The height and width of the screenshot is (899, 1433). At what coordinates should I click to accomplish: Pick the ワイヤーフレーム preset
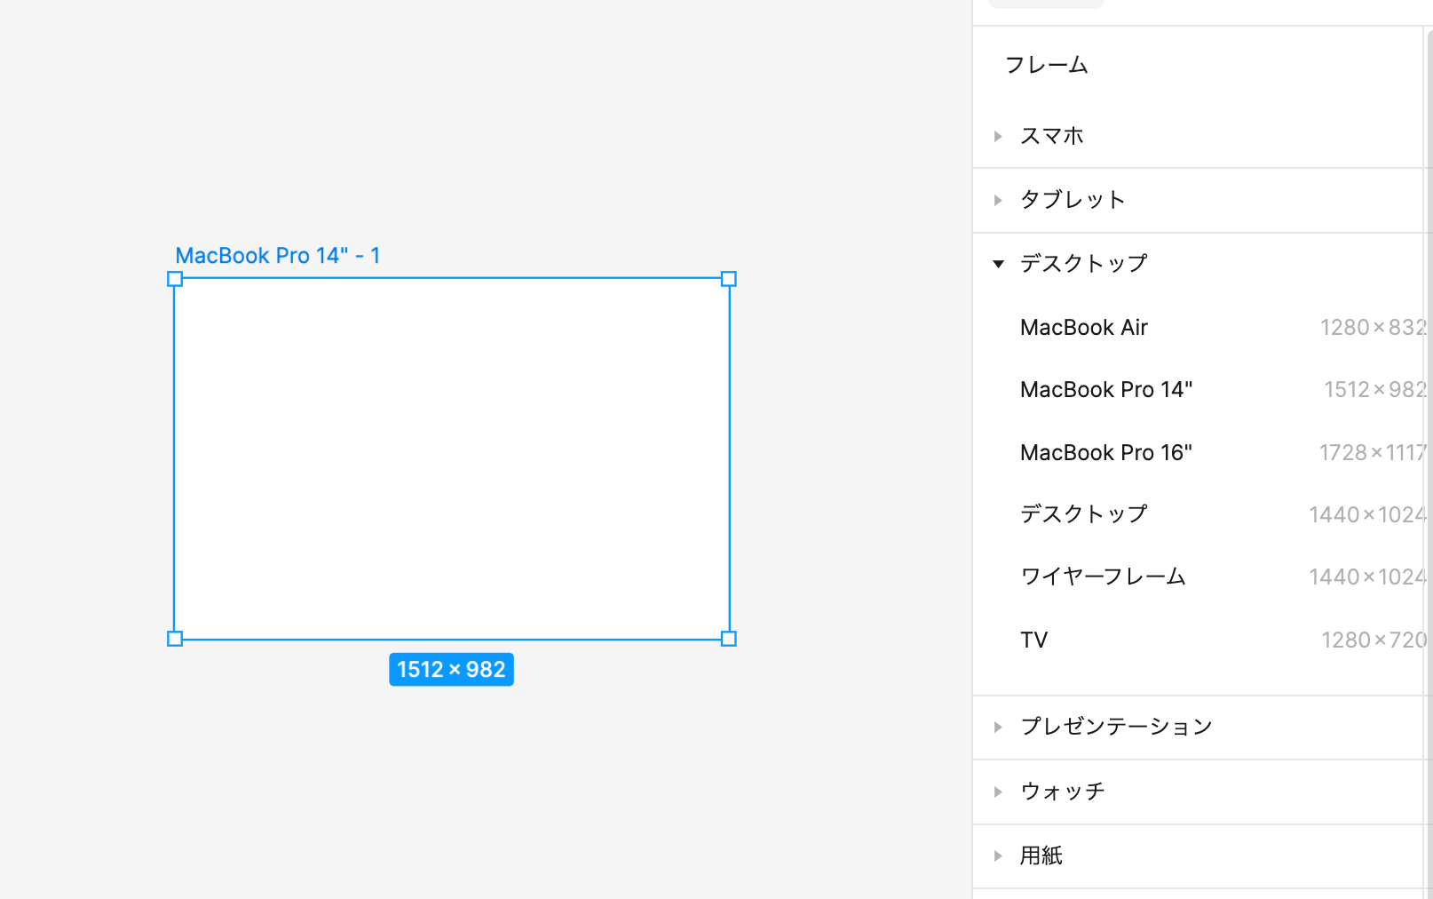click(x=1199, y=577)
